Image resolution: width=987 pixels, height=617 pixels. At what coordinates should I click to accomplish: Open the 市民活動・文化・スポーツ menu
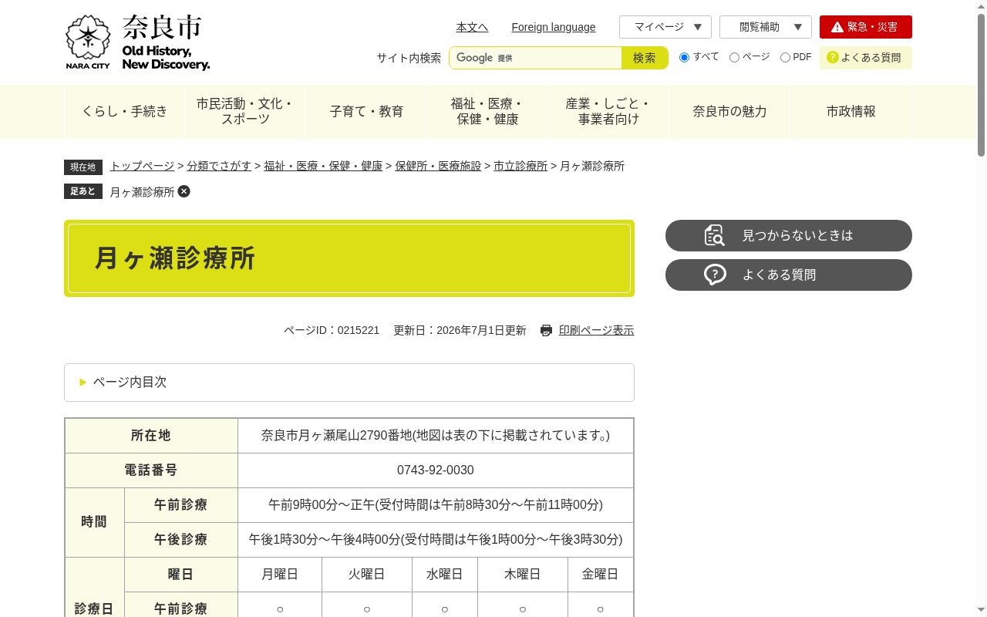point(244,112)
